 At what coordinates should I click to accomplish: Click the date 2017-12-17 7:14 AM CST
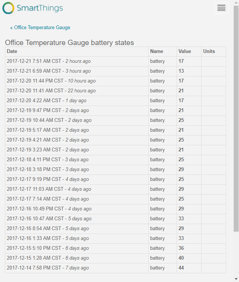[x=34, y=199]
